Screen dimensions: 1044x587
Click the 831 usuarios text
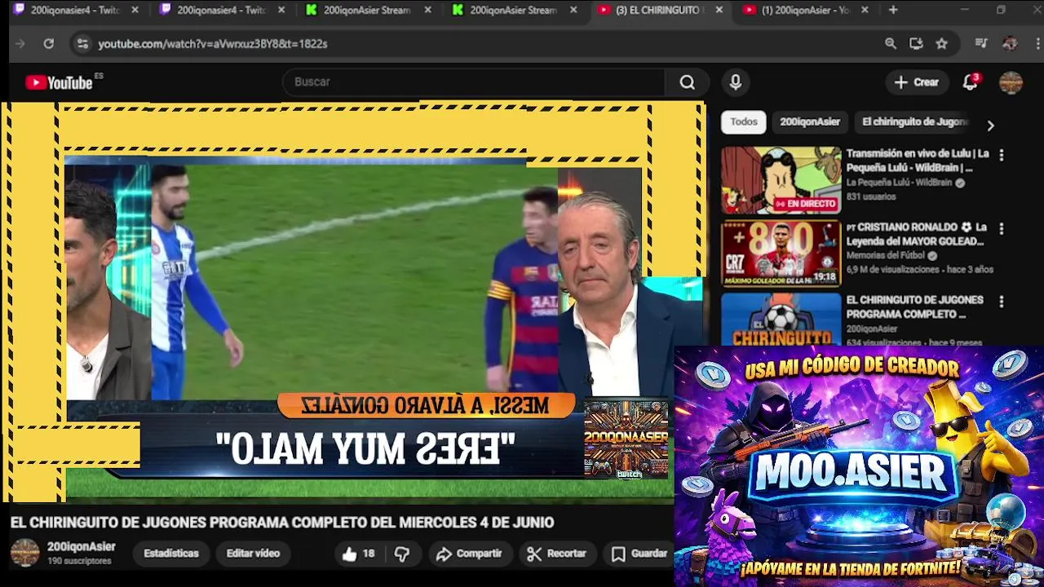(x=871, y=196)
